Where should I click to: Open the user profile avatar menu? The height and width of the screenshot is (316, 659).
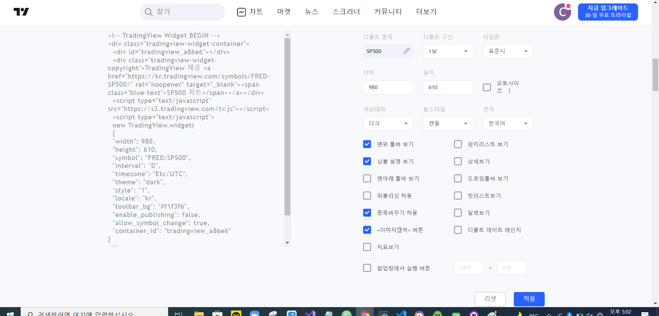coord(562,12)
